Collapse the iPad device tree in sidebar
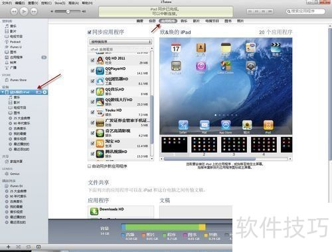Image resolution: width=332 pixels, height=252 pixels. [3, 92]
